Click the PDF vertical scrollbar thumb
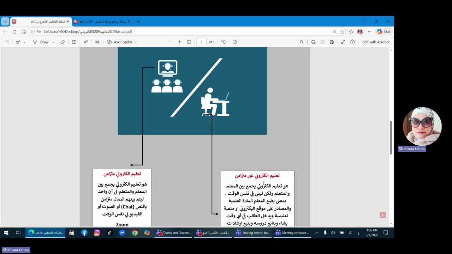Screen dimensions: 452x254 [x=391, y=138]
